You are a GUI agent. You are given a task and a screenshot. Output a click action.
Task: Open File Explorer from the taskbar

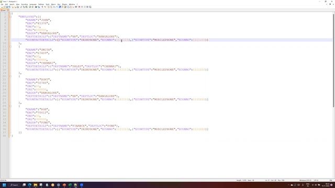(36, 185)
